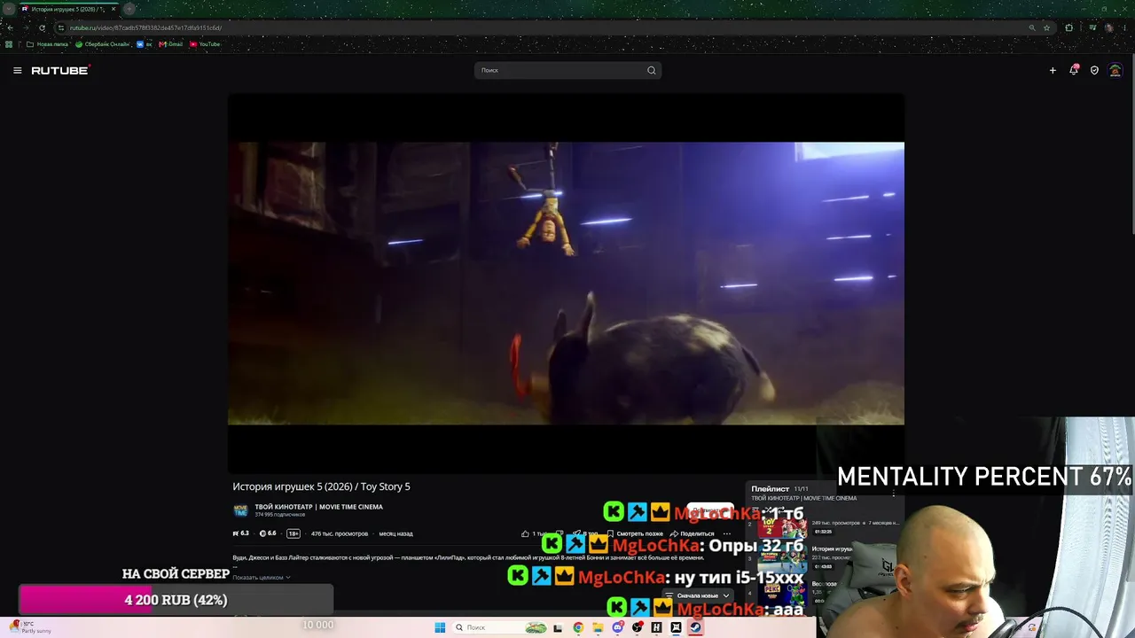Viewport: 1135px width, 638px height.
Task: Open the Rutube hamburger menu
Action: tap(17, 70)
